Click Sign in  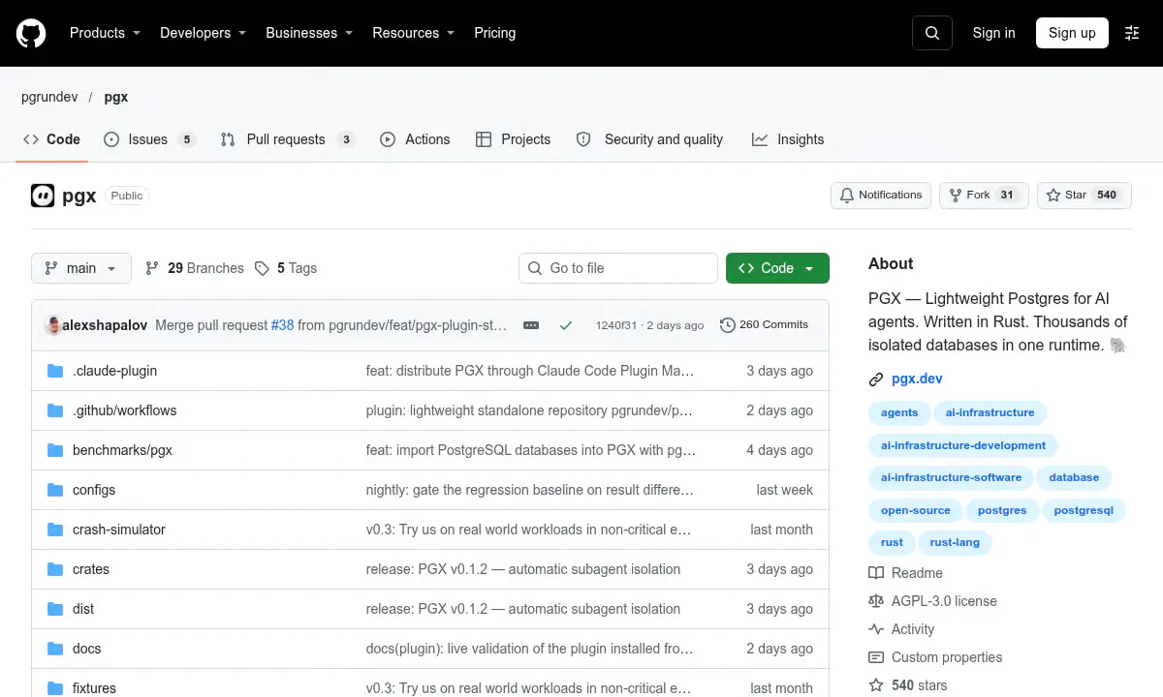click(x=994, y=33)
